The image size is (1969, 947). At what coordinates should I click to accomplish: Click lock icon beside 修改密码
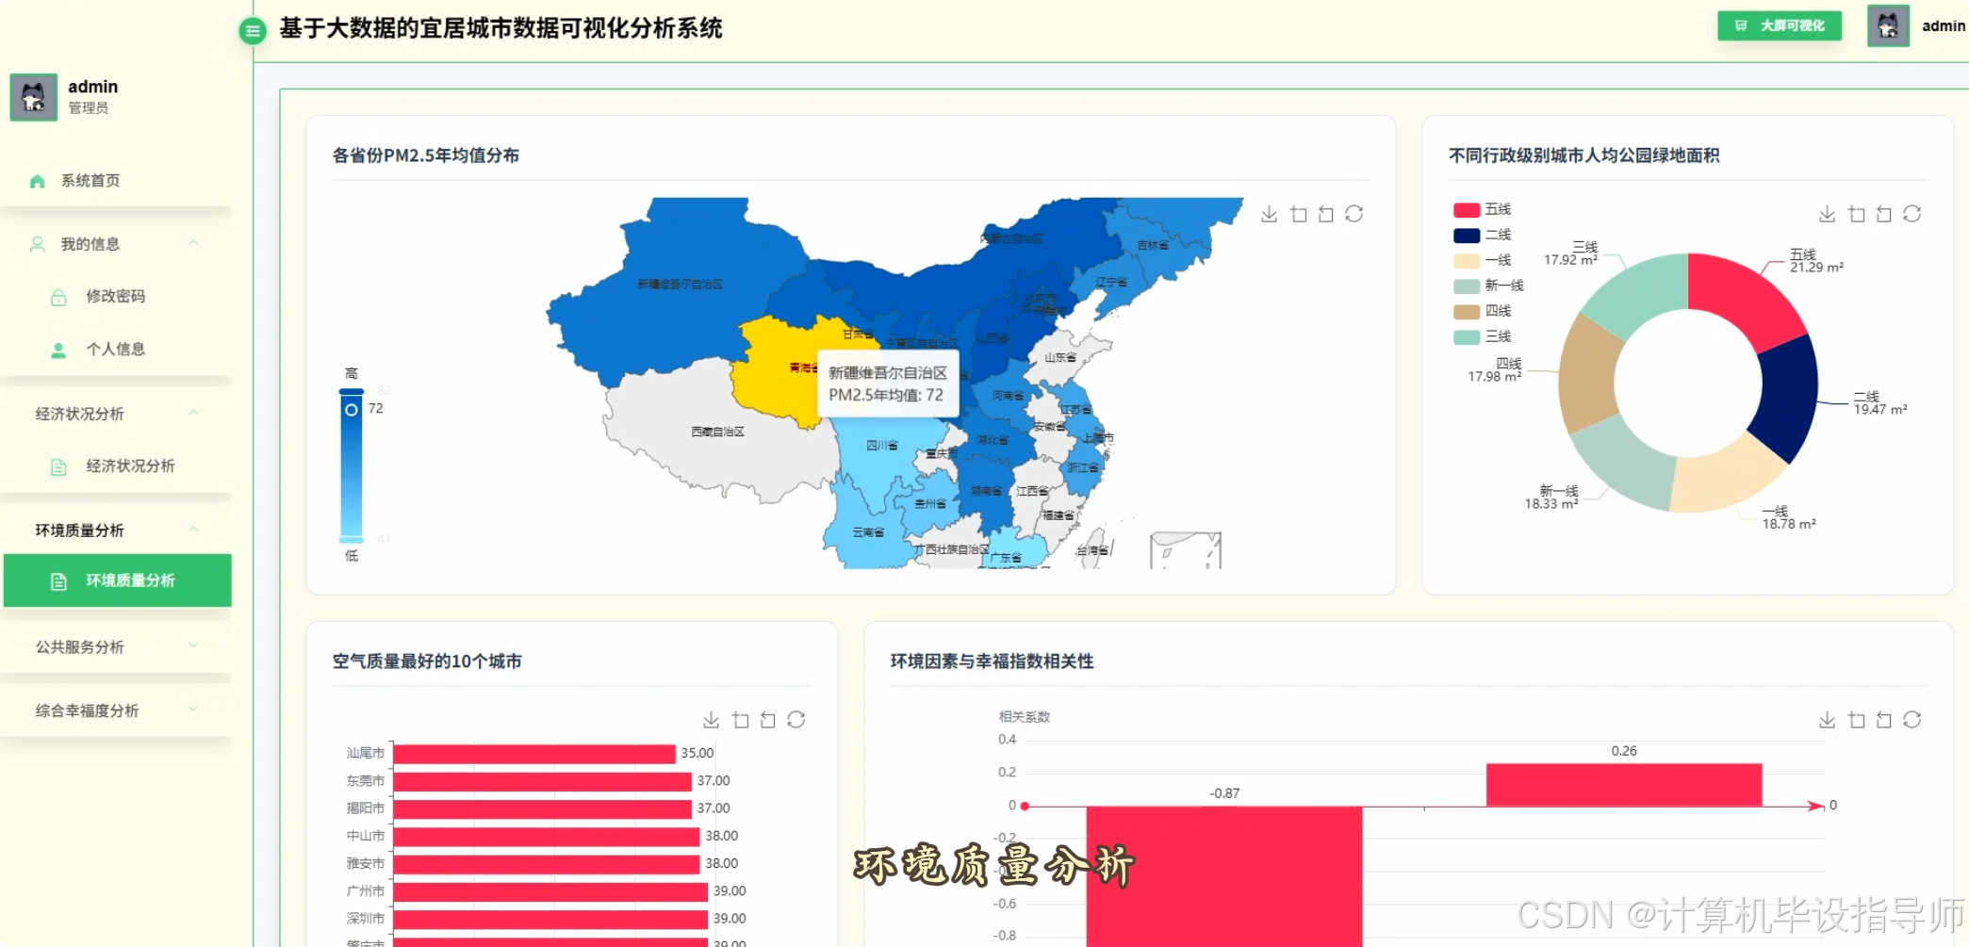click(x=58, y=297)
